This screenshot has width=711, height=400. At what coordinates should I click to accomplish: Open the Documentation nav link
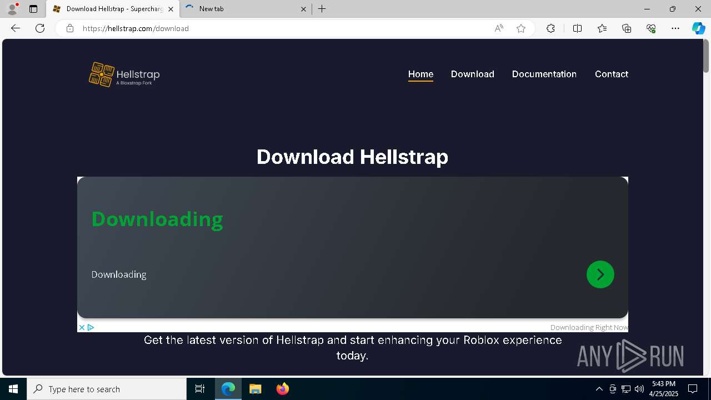point(544,74)
